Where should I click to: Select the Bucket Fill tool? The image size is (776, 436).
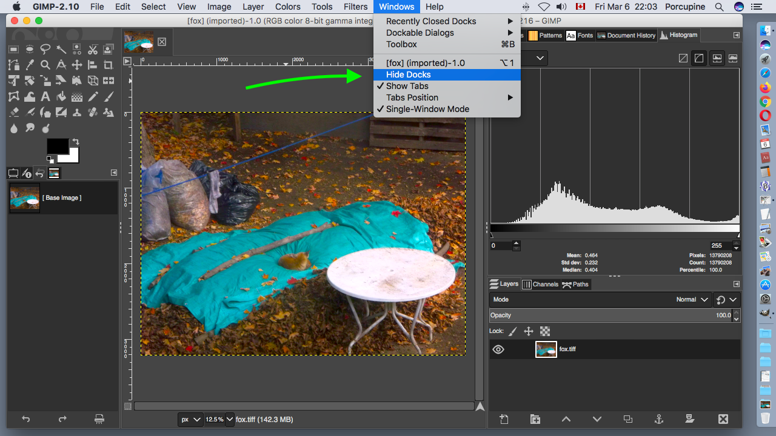click(61, 96)
